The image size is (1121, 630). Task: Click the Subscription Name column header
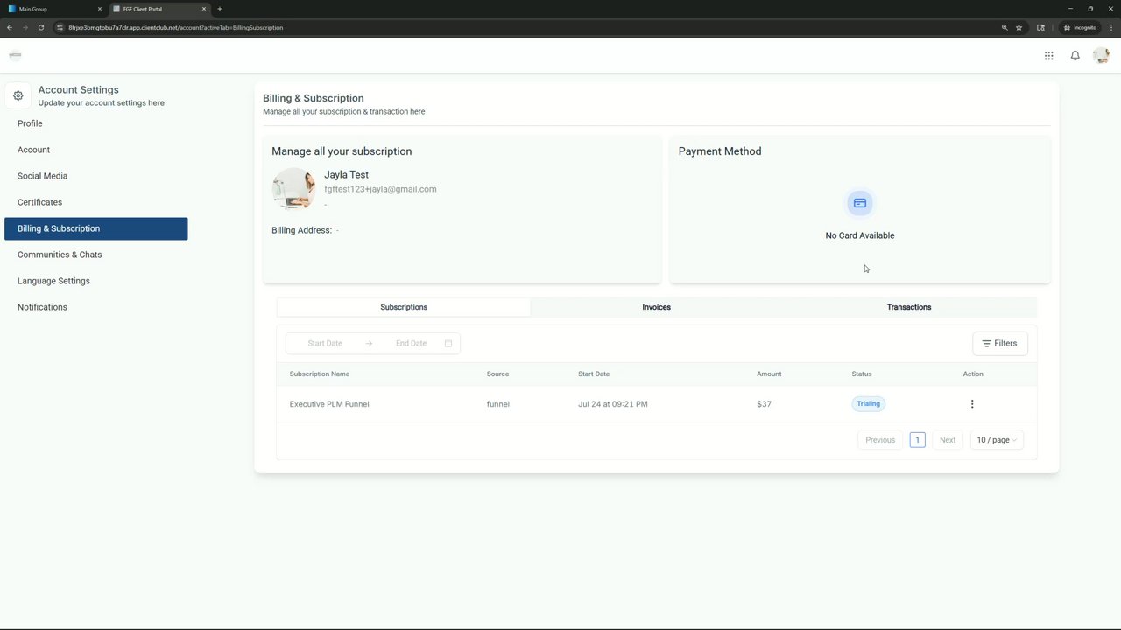(x=320, y=374)
